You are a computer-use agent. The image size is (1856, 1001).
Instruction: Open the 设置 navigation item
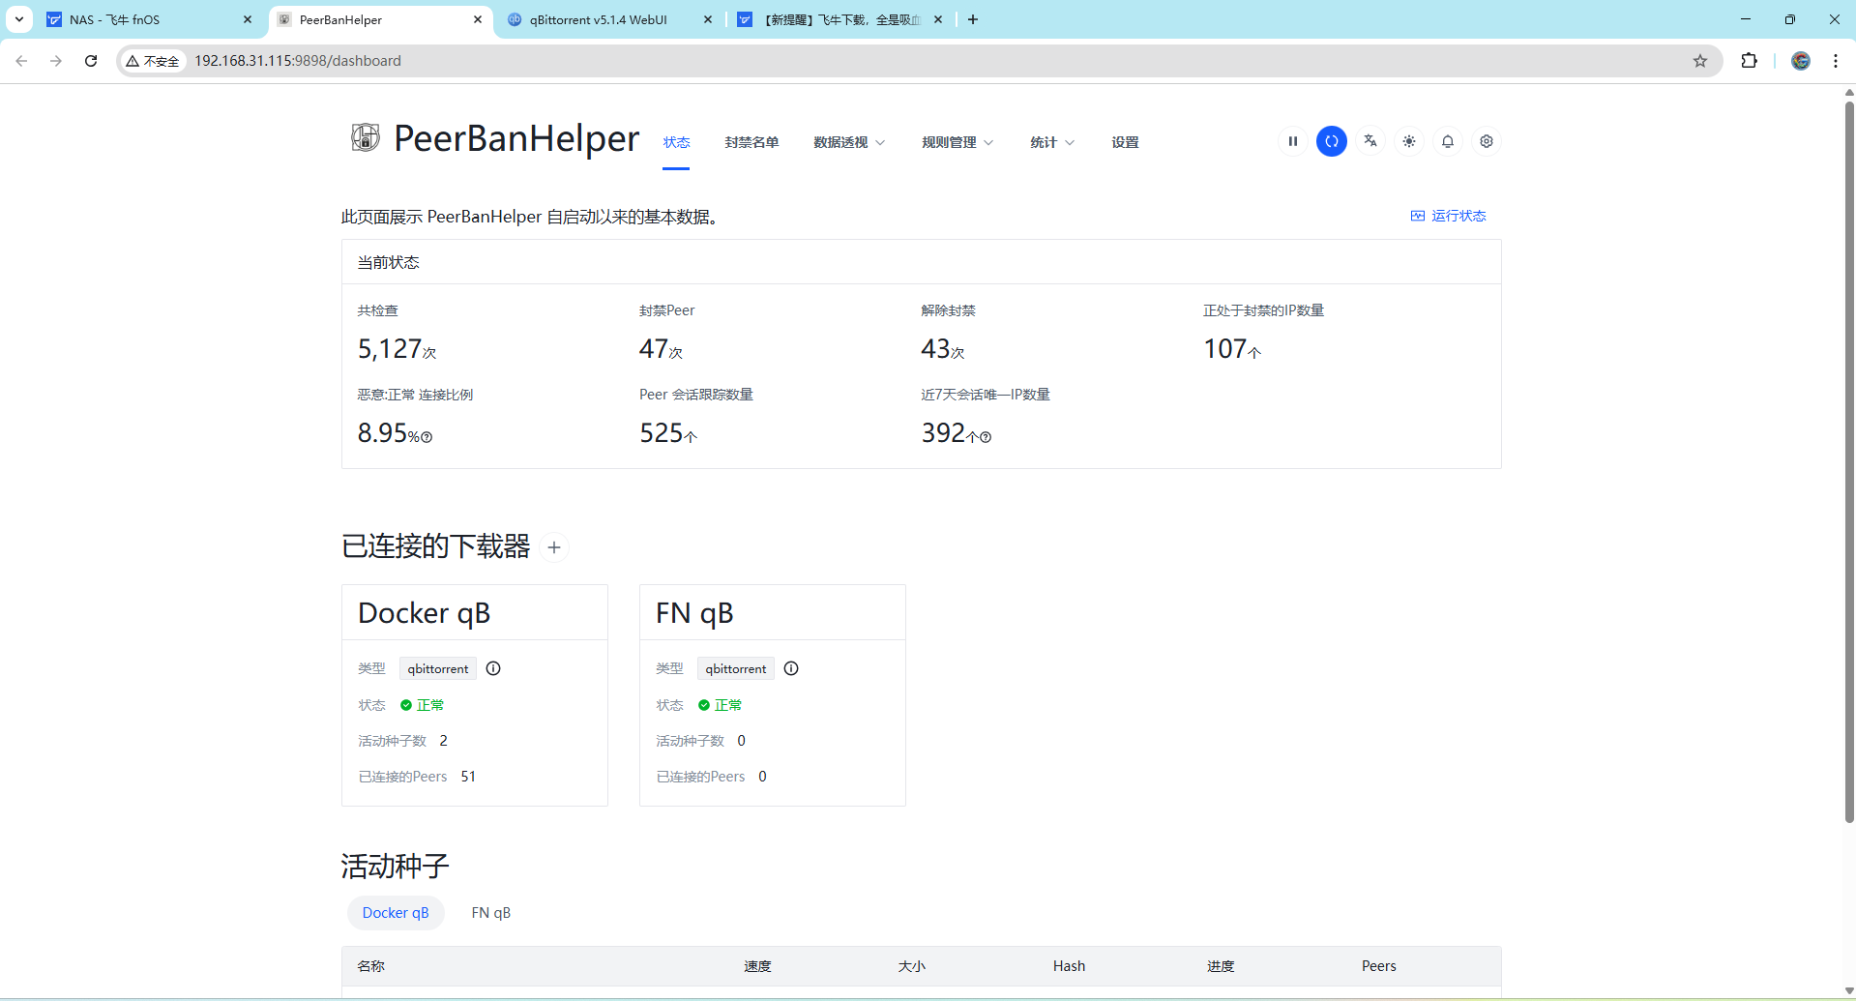pyautogui.click(x=1125, y=142)
